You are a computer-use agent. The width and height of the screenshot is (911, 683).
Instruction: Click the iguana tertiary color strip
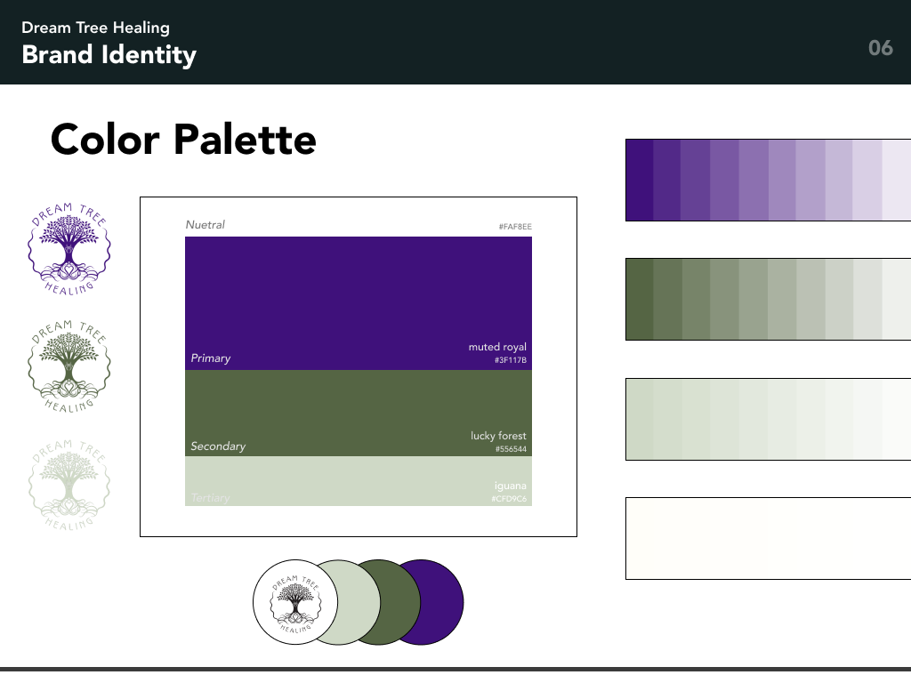point(358,480)
